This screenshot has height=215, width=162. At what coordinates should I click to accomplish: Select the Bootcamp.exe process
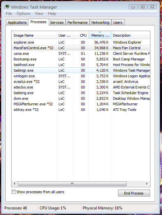[81, 59]
